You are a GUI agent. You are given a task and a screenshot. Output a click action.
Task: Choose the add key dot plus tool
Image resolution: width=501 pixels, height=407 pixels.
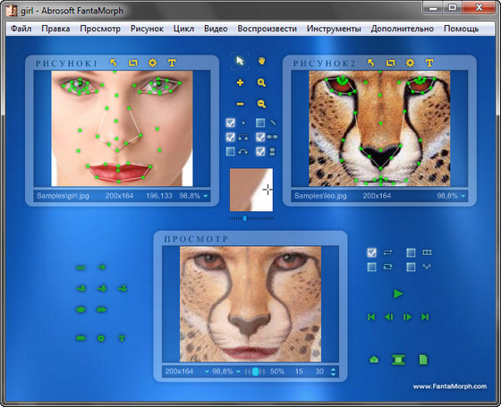point(240,82)
